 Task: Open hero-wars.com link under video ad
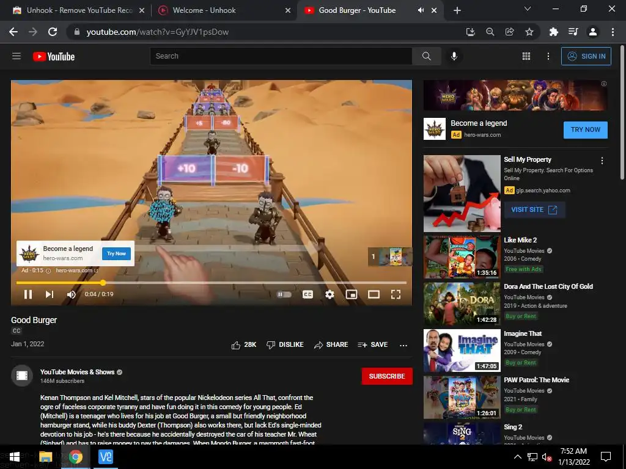76,271
